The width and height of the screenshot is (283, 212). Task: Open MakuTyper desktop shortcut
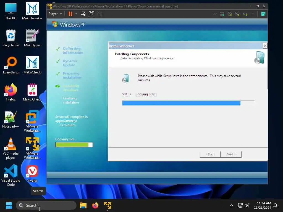tap(32, 38)
